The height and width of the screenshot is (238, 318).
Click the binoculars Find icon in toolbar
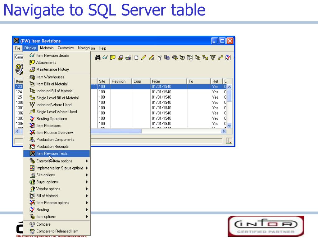(x=98, y=57)
